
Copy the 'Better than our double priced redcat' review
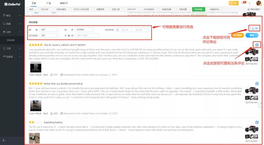point(257,84)
